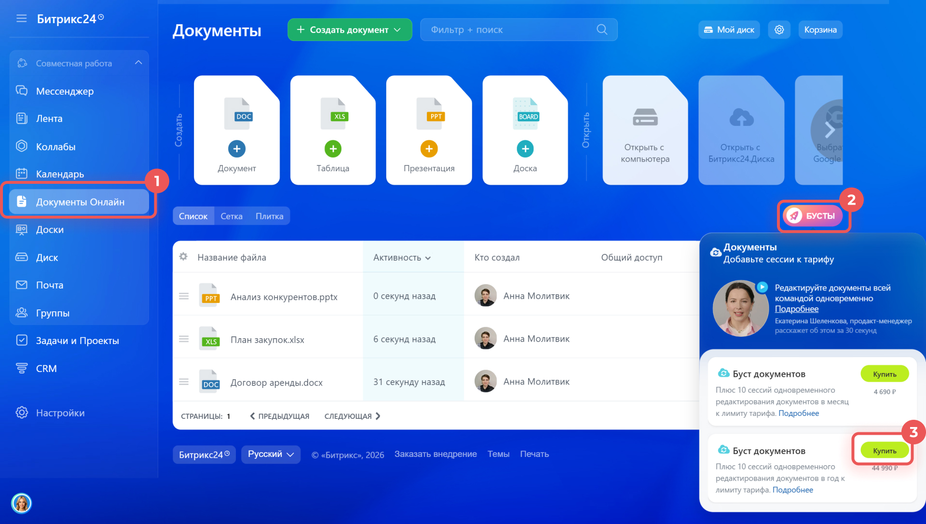Open the Calendar section icon

(22, 174)
